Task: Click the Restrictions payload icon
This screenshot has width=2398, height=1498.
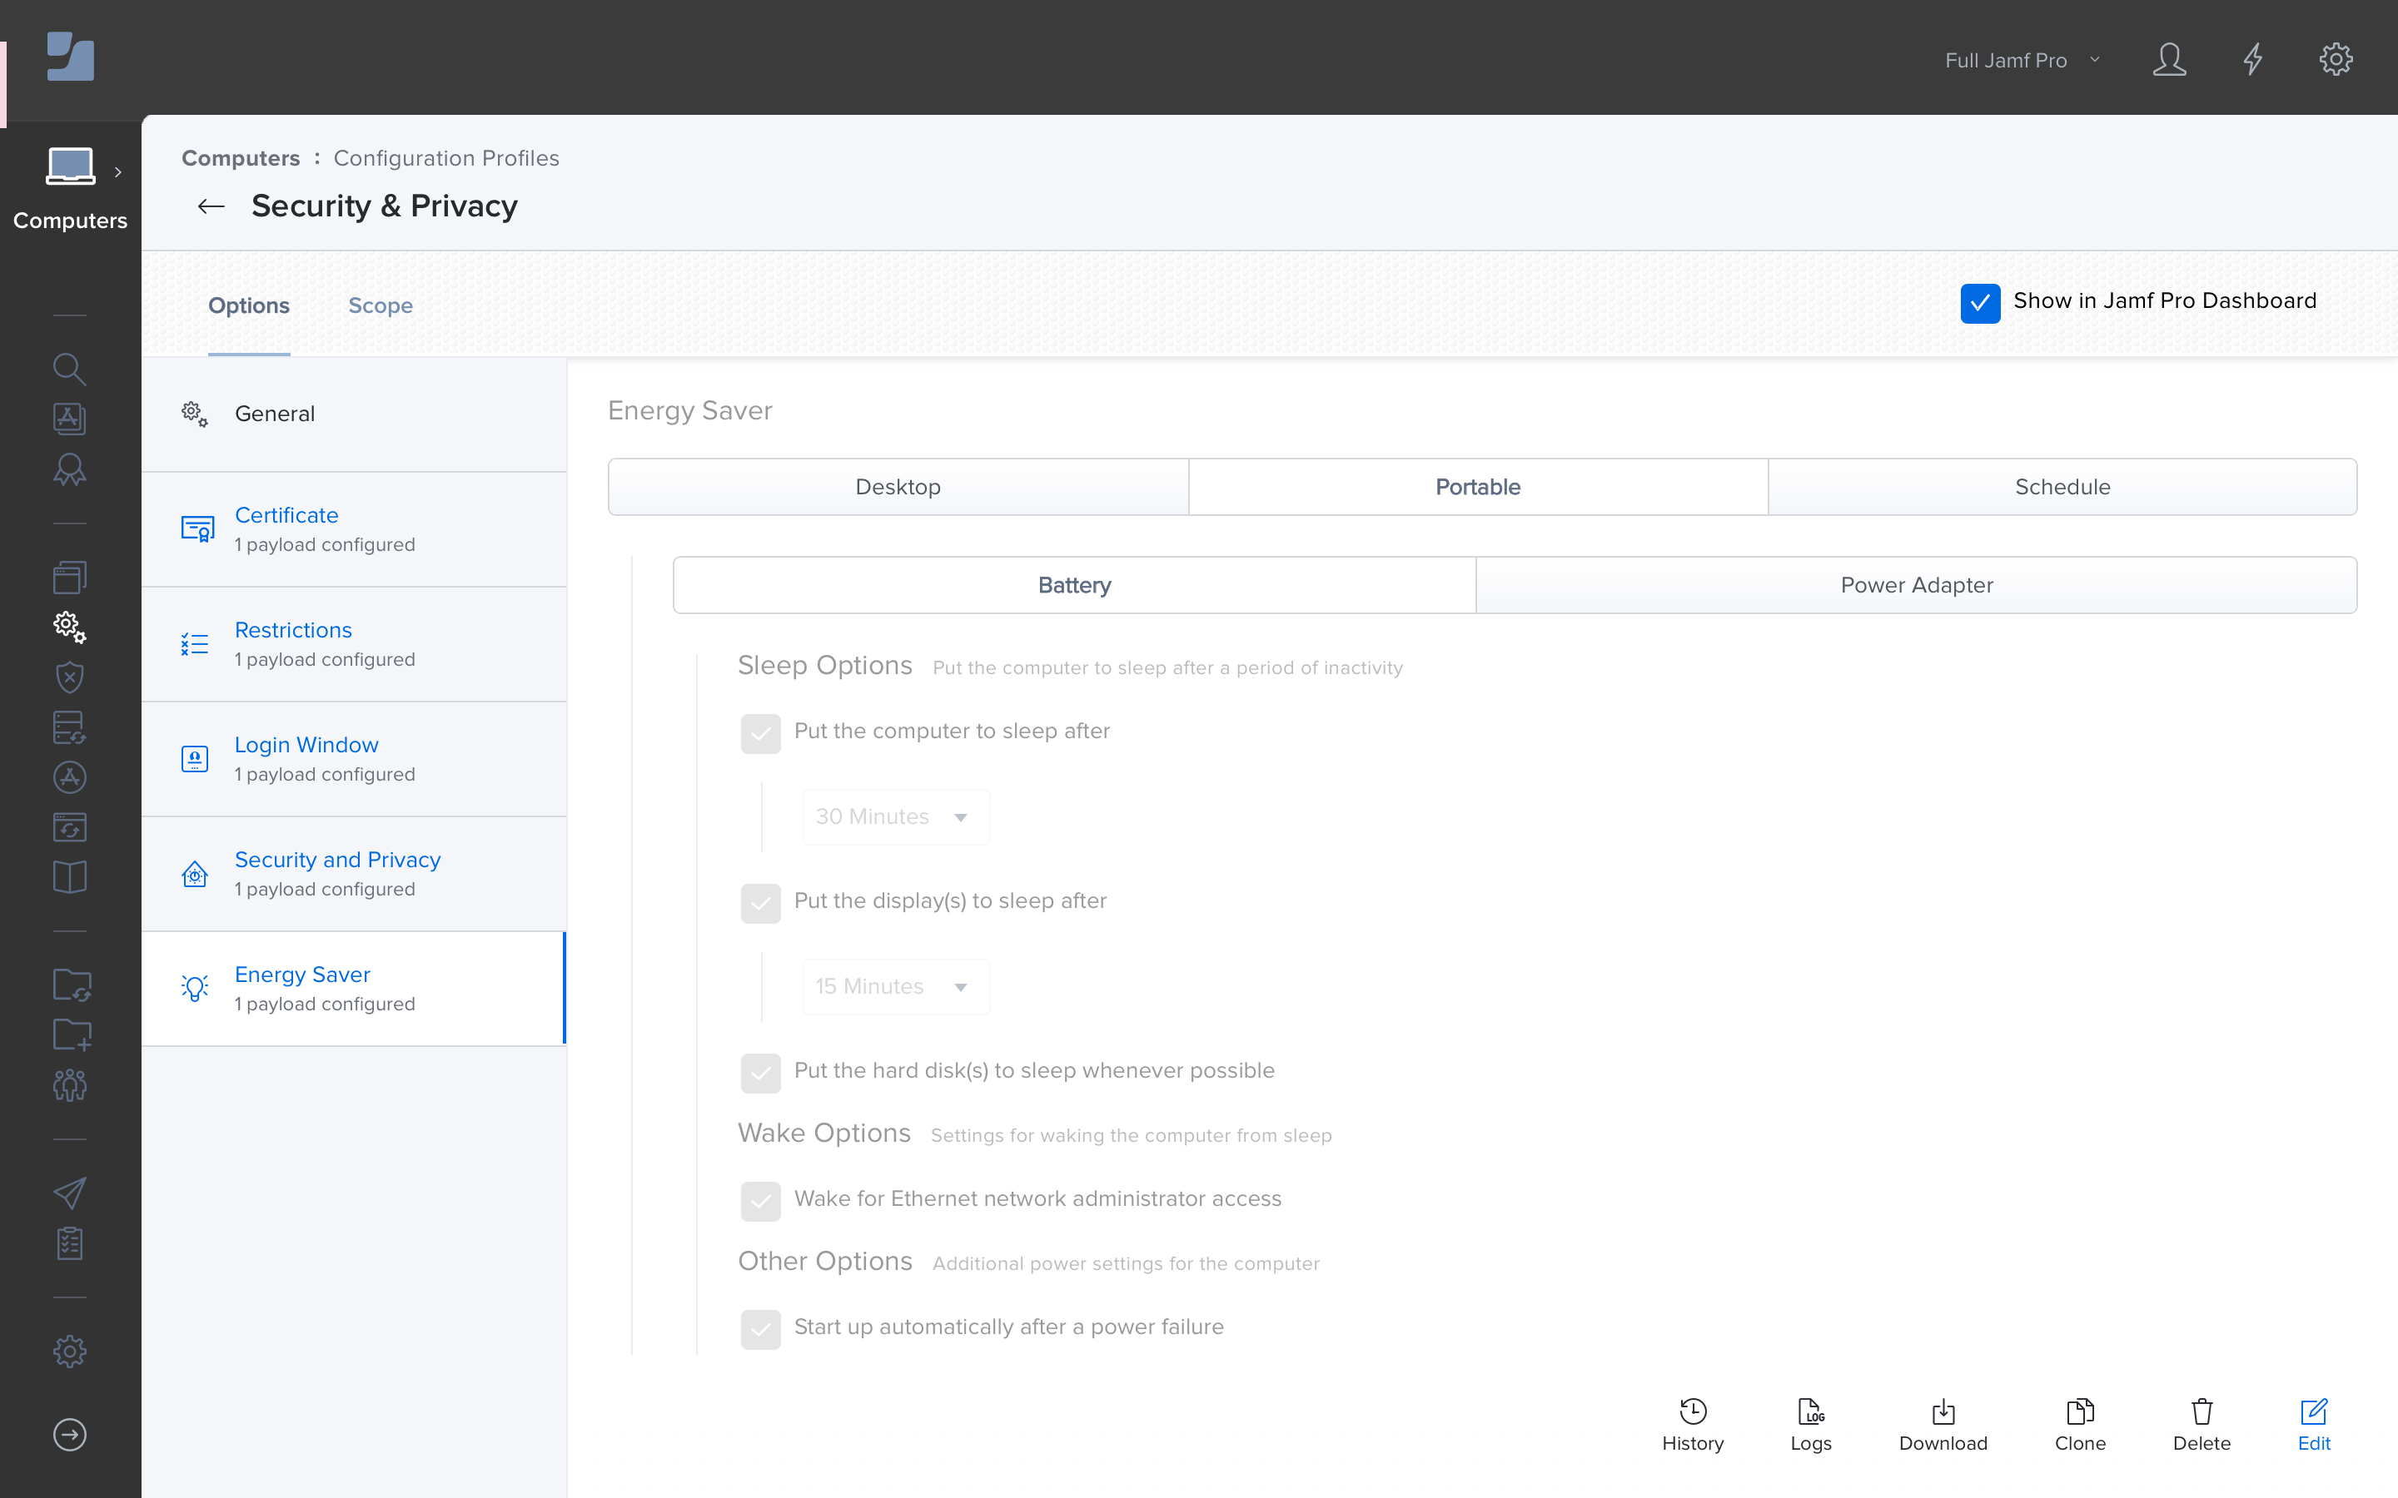Action: (x=195, y=642)
